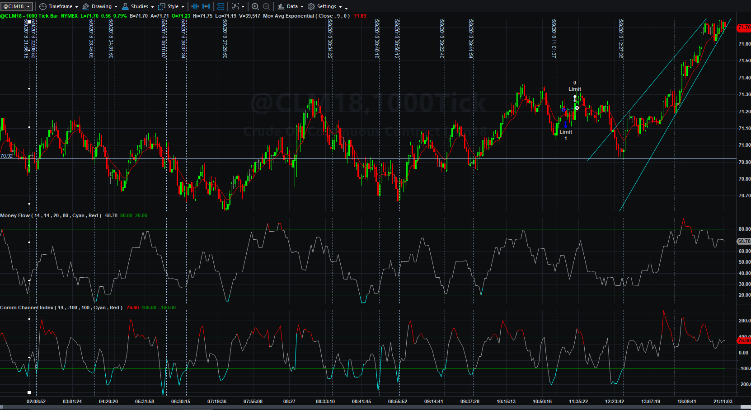The height and width of the screenshot is (410, 751).
Task: Click the 08:27 time axis label
Action: click(x=289, y=401)
